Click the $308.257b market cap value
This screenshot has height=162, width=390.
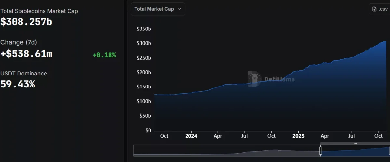click(26, 22)
